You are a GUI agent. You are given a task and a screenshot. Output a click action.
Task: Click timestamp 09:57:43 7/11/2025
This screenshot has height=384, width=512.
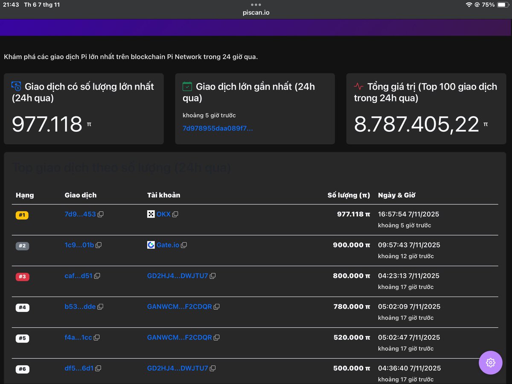pyautogui.click(x=409, y=245)
